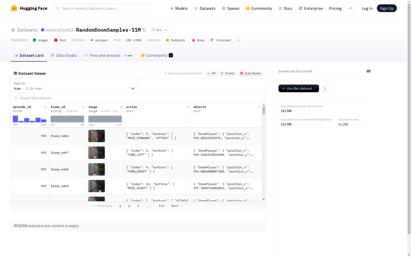
Task: Open the frame_6469 image thumbnail
Action: coord(97,186)
